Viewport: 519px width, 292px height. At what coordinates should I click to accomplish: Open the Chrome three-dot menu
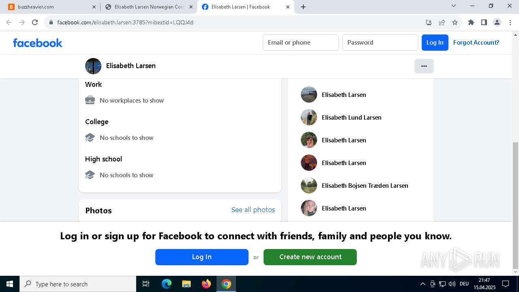pyautogui.click(x=510, y=22)
